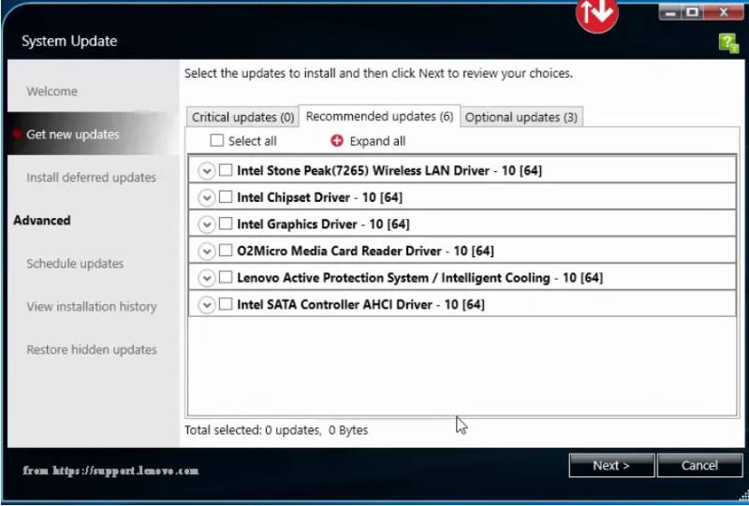Screen dimensions: 749x506
Task: Open View installation history
Action: (x=92, y=307)
